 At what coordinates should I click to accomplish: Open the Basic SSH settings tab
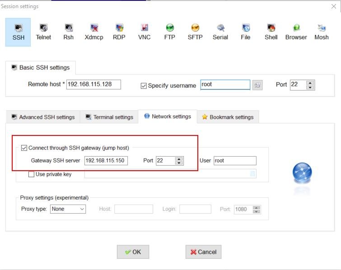(41, 68)
